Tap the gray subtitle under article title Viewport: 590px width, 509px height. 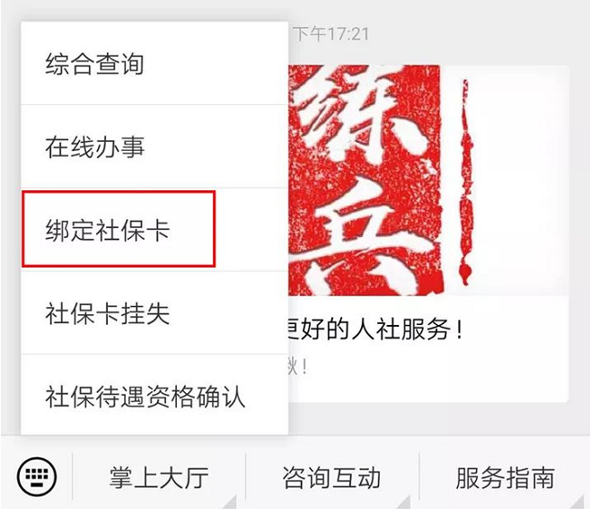click(x=298, y=365)
